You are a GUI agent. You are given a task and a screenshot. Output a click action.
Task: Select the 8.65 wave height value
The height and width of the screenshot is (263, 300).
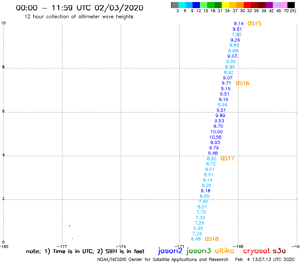coord(205,196)
